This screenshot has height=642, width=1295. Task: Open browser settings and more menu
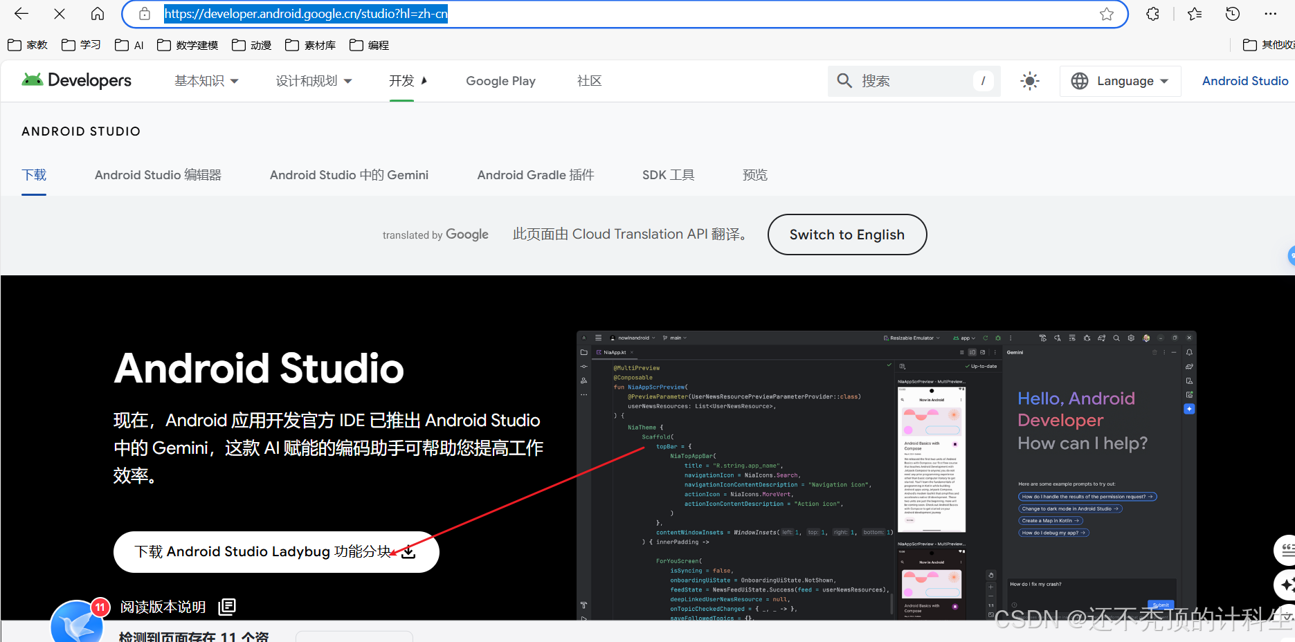click(1271, 14)
